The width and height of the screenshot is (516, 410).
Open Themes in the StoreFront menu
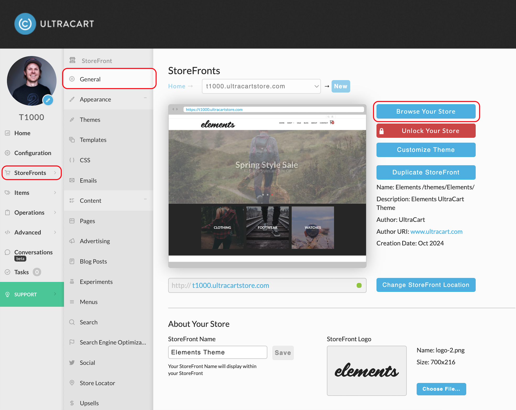[x=108, y=120]
